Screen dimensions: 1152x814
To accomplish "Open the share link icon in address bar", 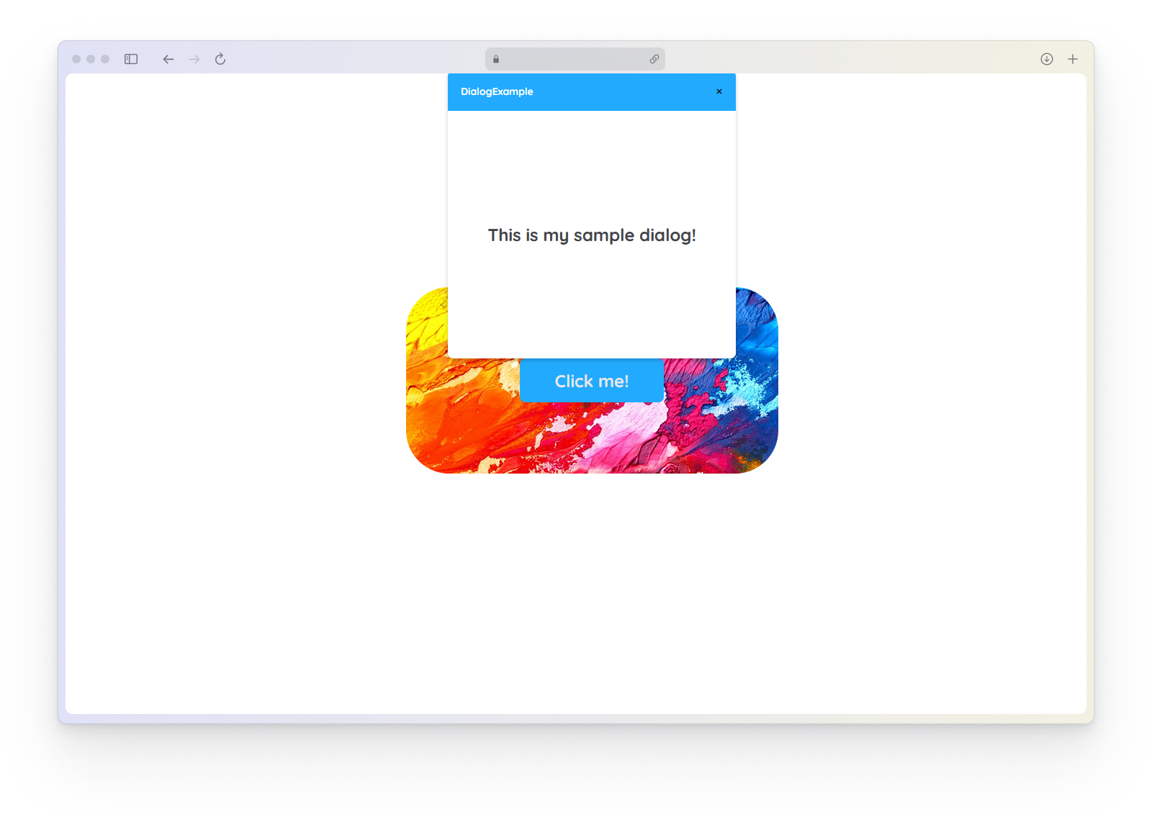I will coord(654,59).
